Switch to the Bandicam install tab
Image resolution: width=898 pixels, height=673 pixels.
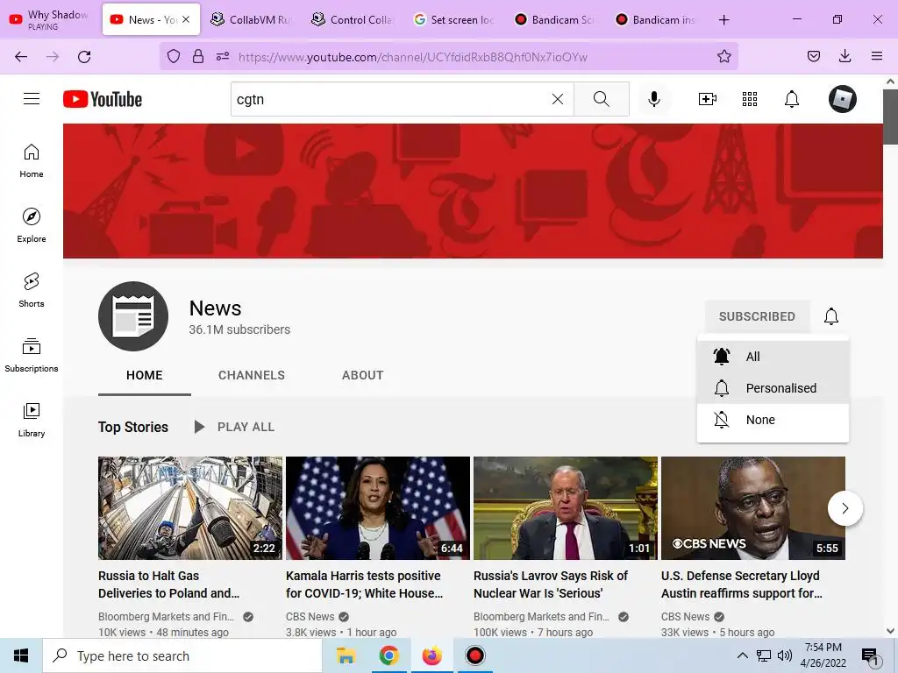coord(654,19)
